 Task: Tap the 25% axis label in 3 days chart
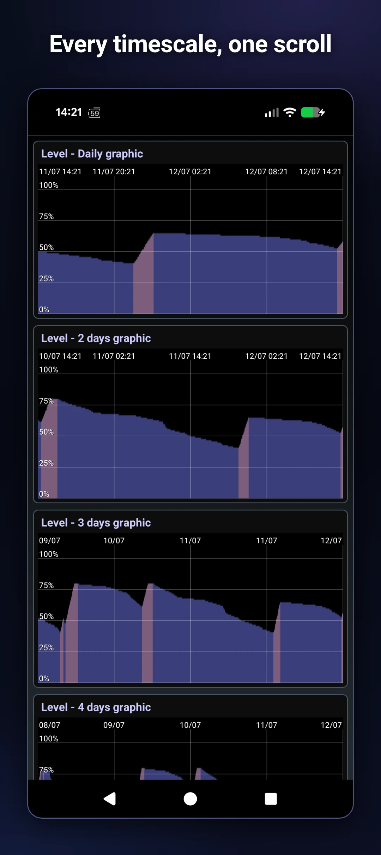(47, 648)
